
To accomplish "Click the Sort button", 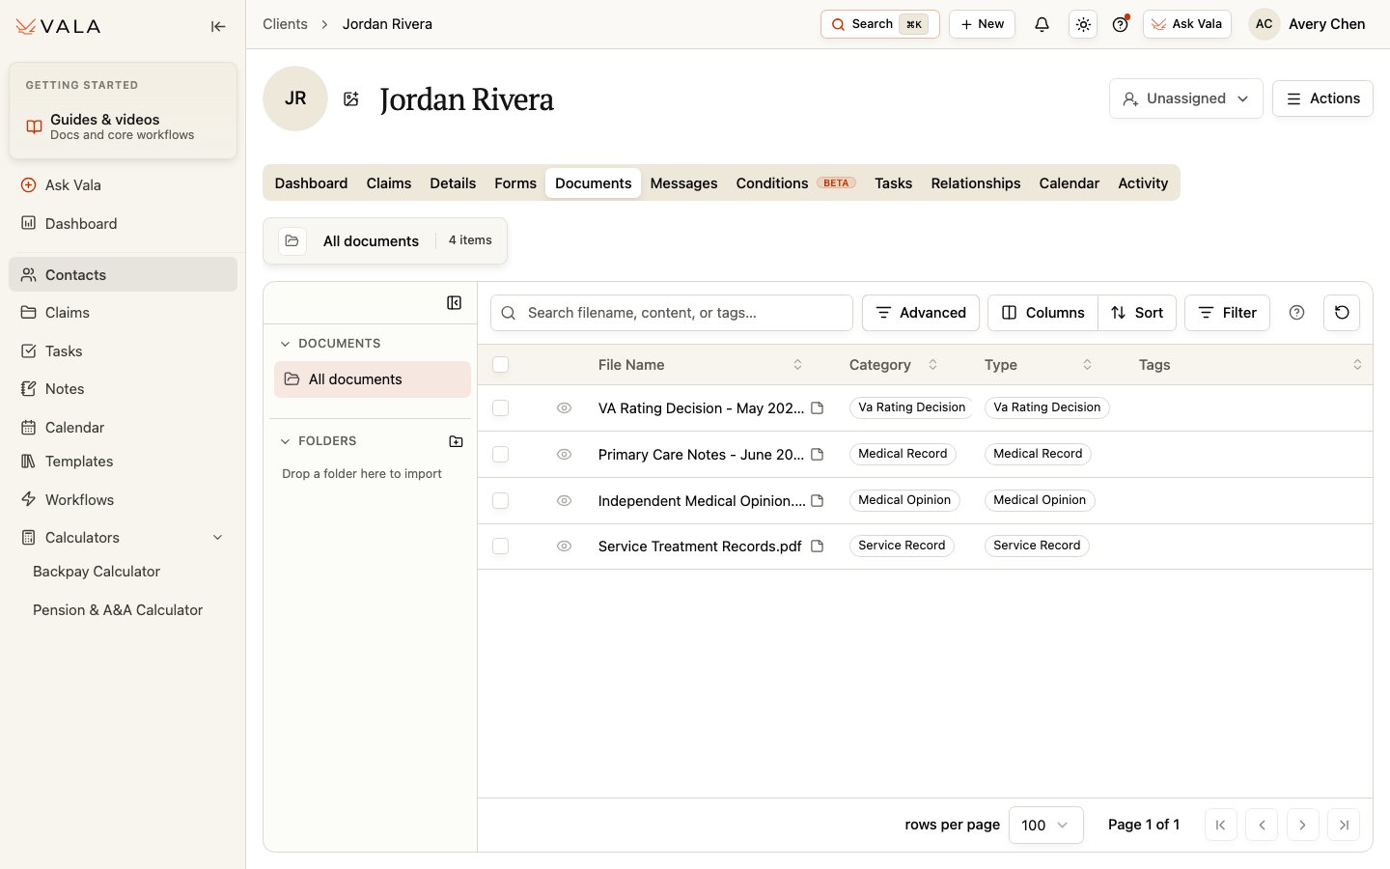I will click(x=1137, y=312).
